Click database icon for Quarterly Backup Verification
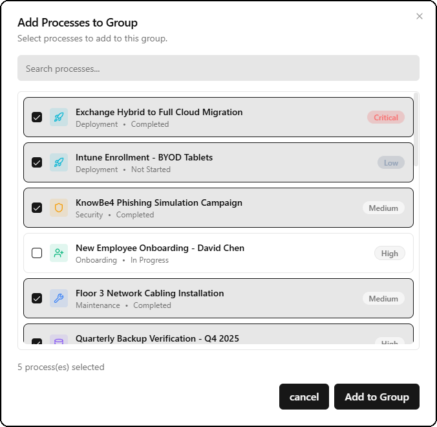This screenshot has height=427, width=437. [59, 341]
